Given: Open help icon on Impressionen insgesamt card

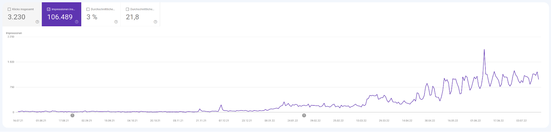Looking at the screenshot, I should (x=76, y=22).
